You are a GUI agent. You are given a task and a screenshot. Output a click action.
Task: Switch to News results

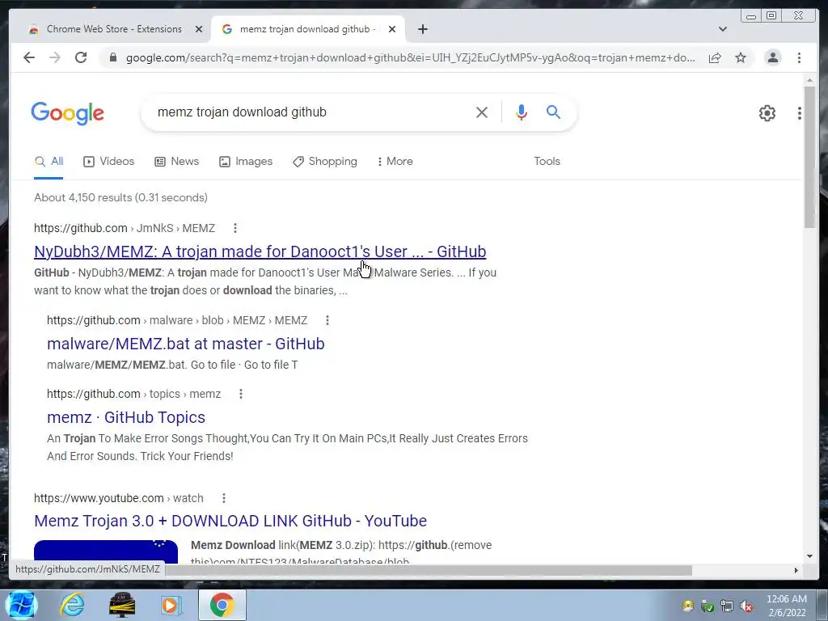[176, 162]
